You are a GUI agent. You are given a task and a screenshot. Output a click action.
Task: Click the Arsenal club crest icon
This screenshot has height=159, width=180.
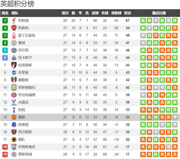(x=14, y=28)
